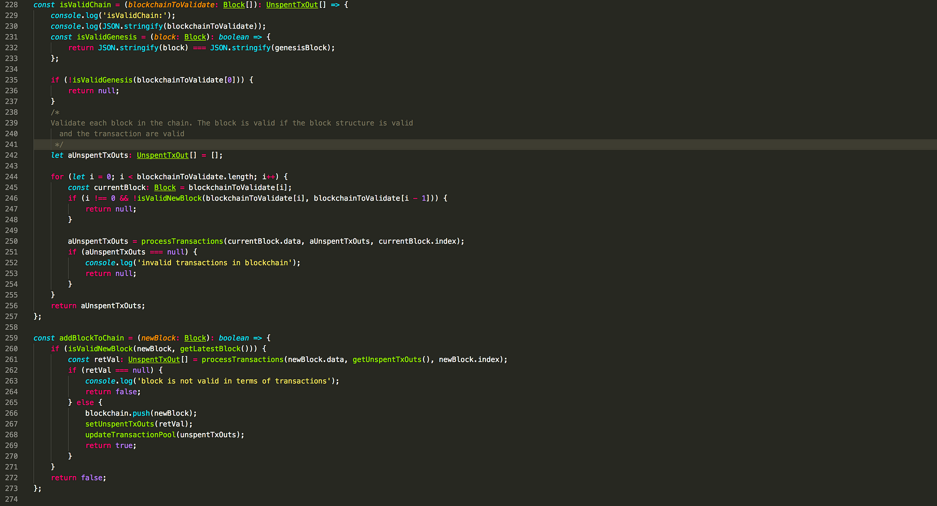Click the underlined Block type on line 231

coord(195,37)
